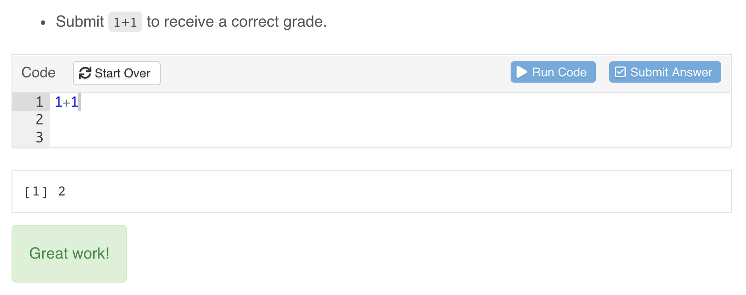Click blank area of output panel
The image size is (746, 295).
coord(400,191)
